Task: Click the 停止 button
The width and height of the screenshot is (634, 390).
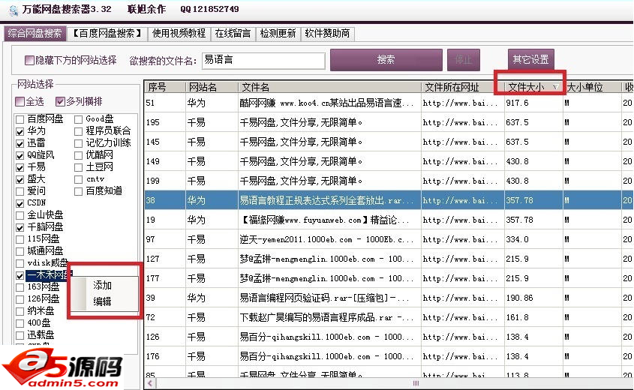Action: (x=464, y=60)
